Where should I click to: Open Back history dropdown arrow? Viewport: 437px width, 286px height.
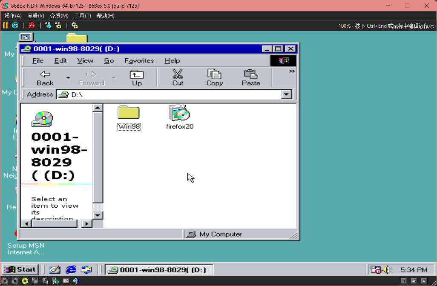point(68,78)
